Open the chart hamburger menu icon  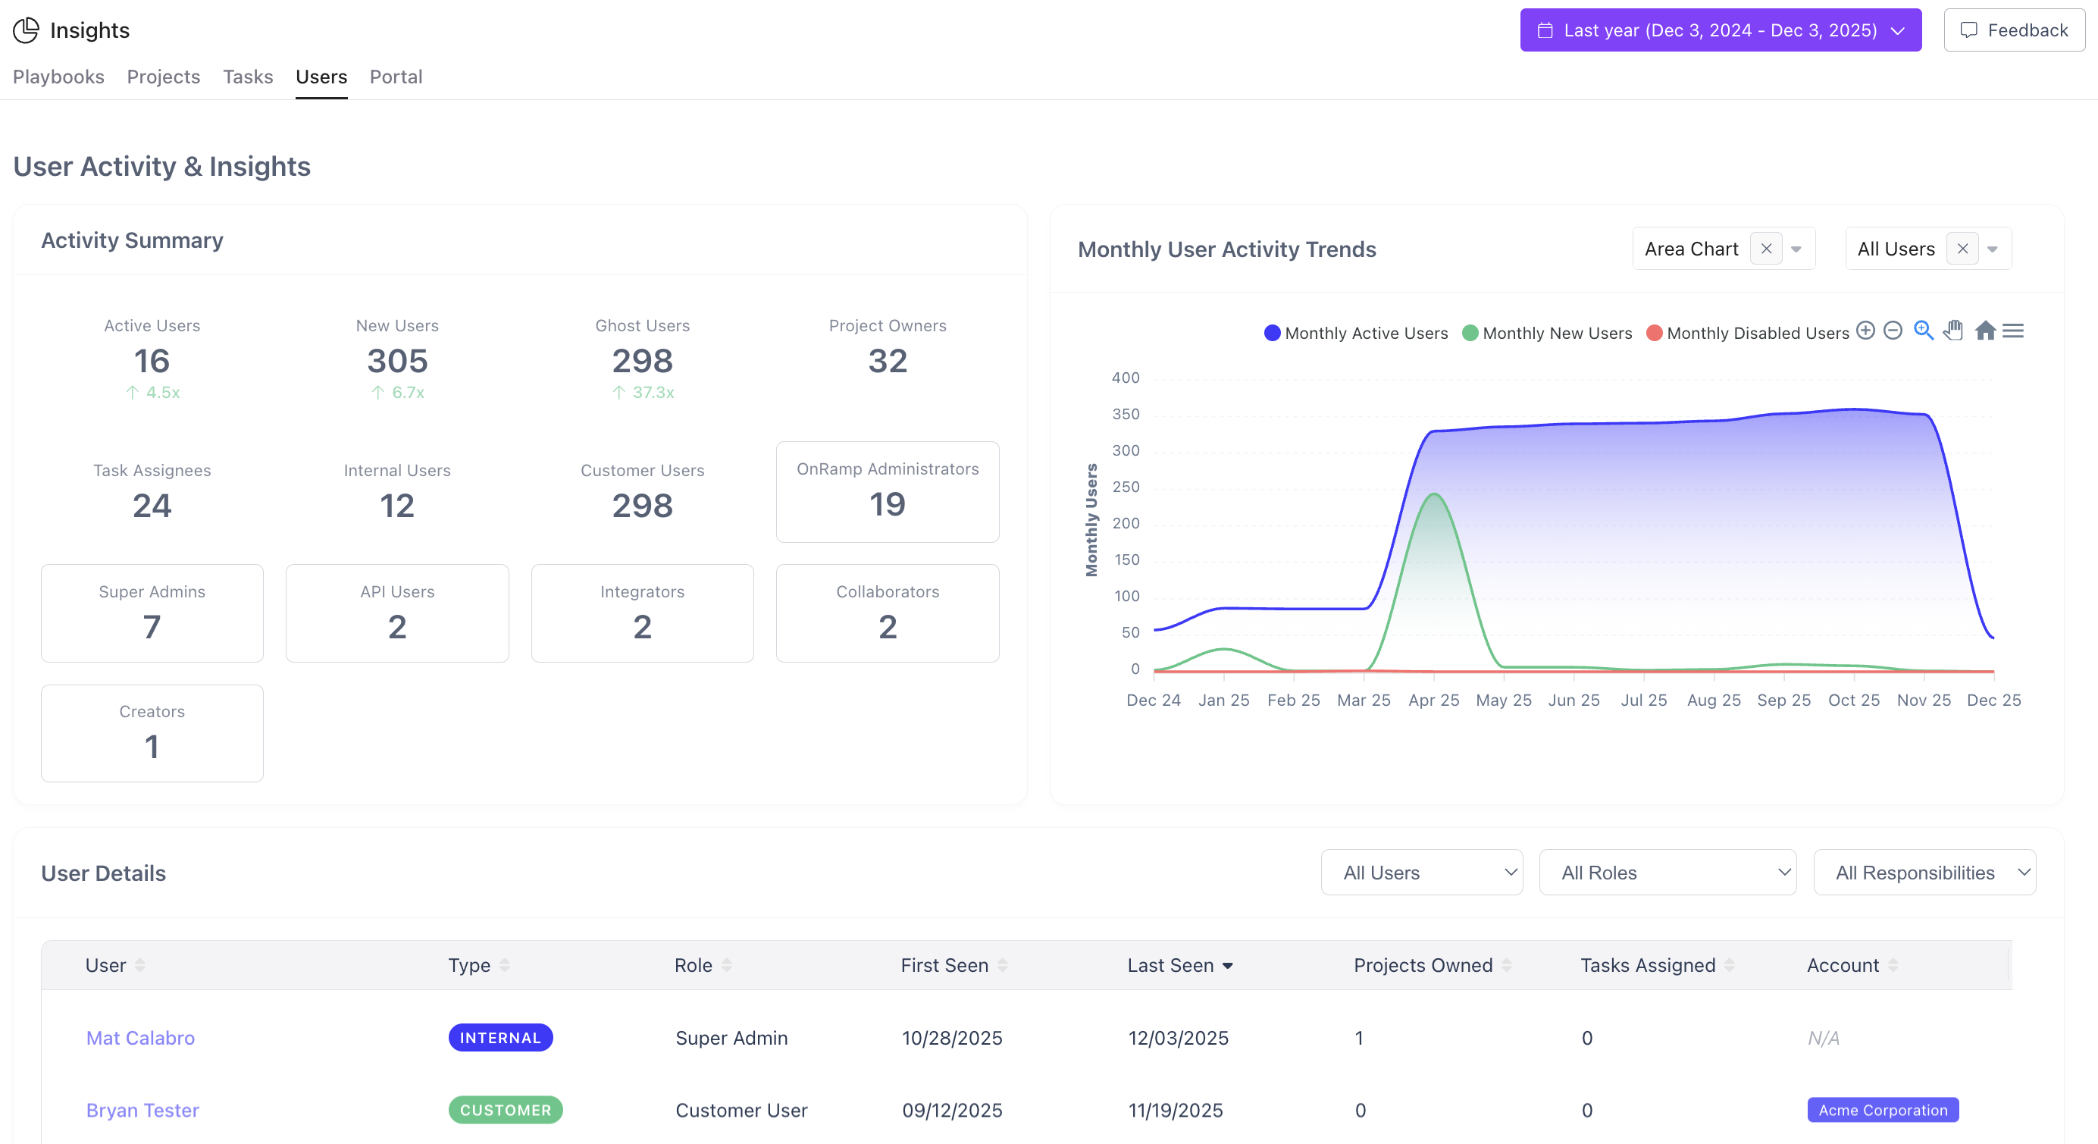[2015, 331]
